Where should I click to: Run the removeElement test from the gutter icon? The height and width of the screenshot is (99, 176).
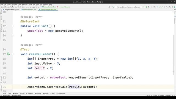click(x=8, y=54)
